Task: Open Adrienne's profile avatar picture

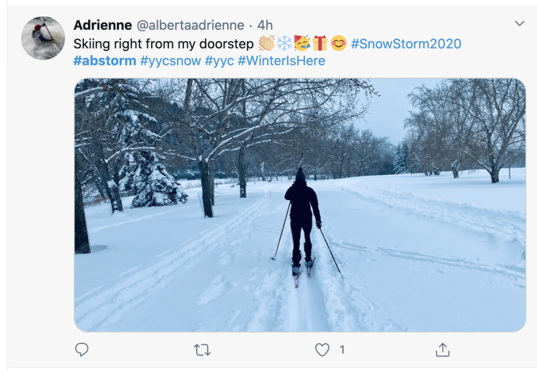Action: [x=43, y=38]
